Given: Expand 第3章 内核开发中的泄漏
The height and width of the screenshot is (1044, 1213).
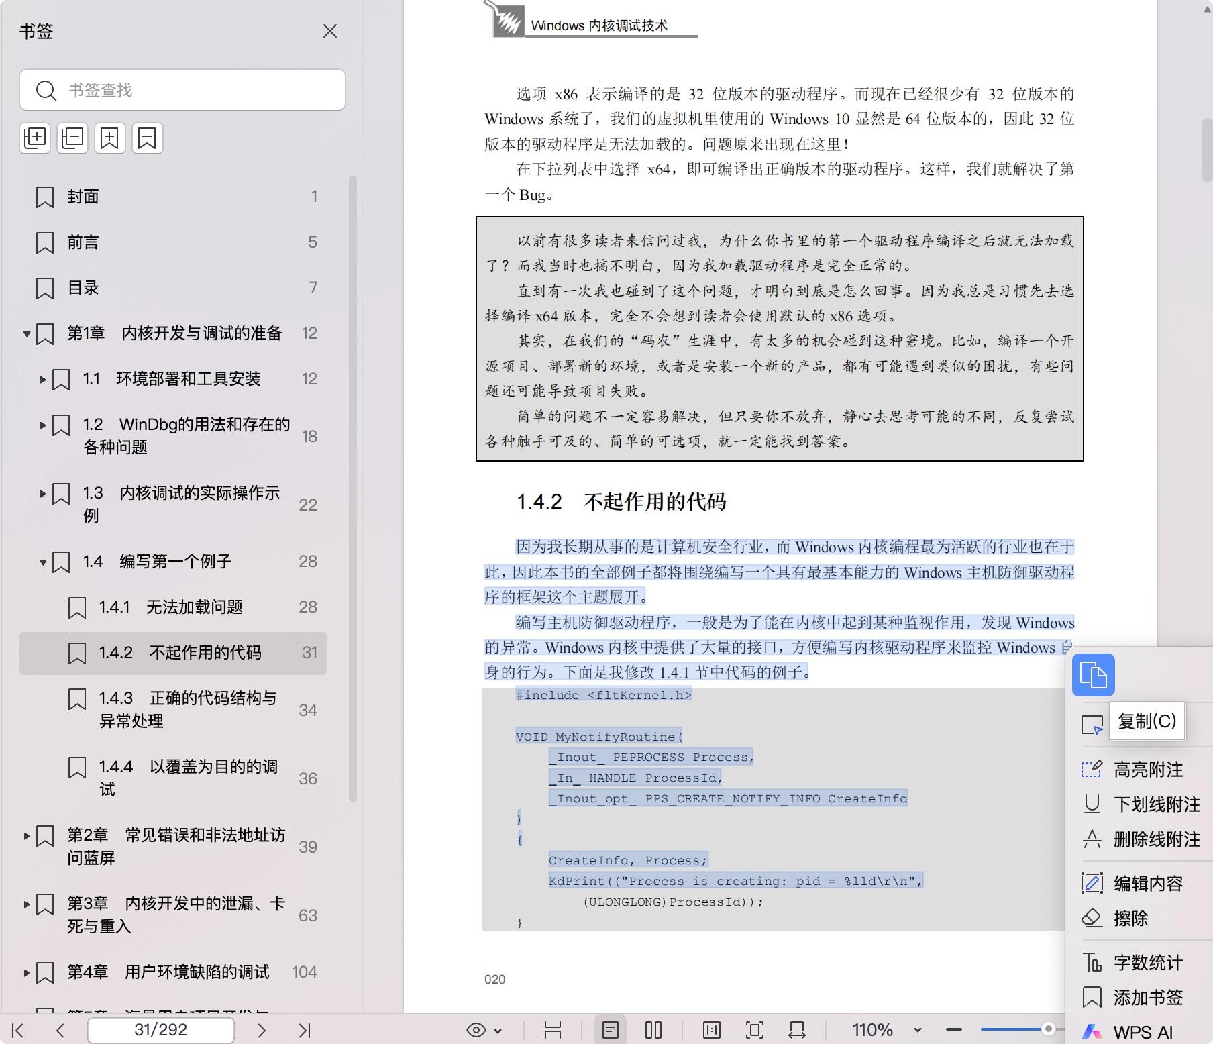Looking at the screenshot, I should 27,904.
